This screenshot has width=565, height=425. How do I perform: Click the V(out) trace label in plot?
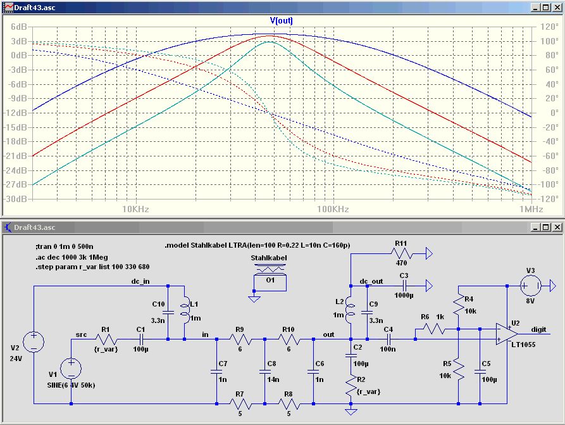pyautogui.click(x=282, y=20)
